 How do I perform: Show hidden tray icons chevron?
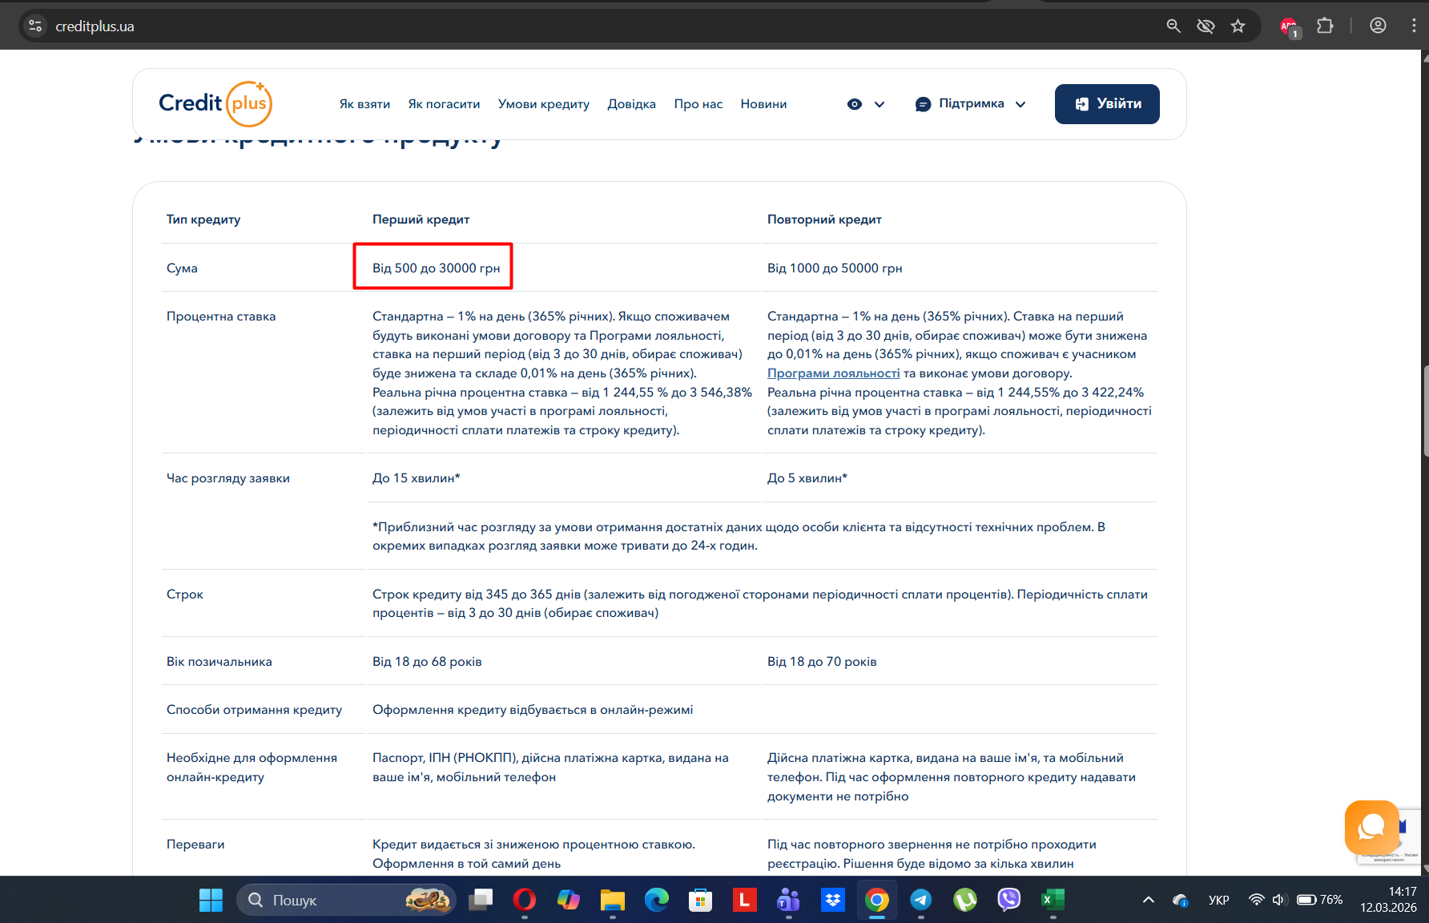[1149, 900]
